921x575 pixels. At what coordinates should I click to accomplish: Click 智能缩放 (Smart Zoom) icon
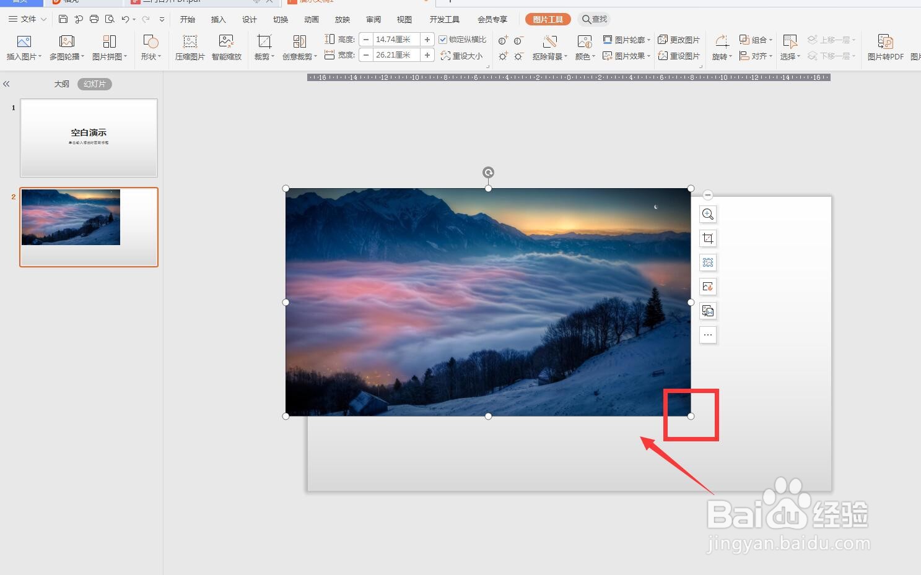tap(227, 48)
